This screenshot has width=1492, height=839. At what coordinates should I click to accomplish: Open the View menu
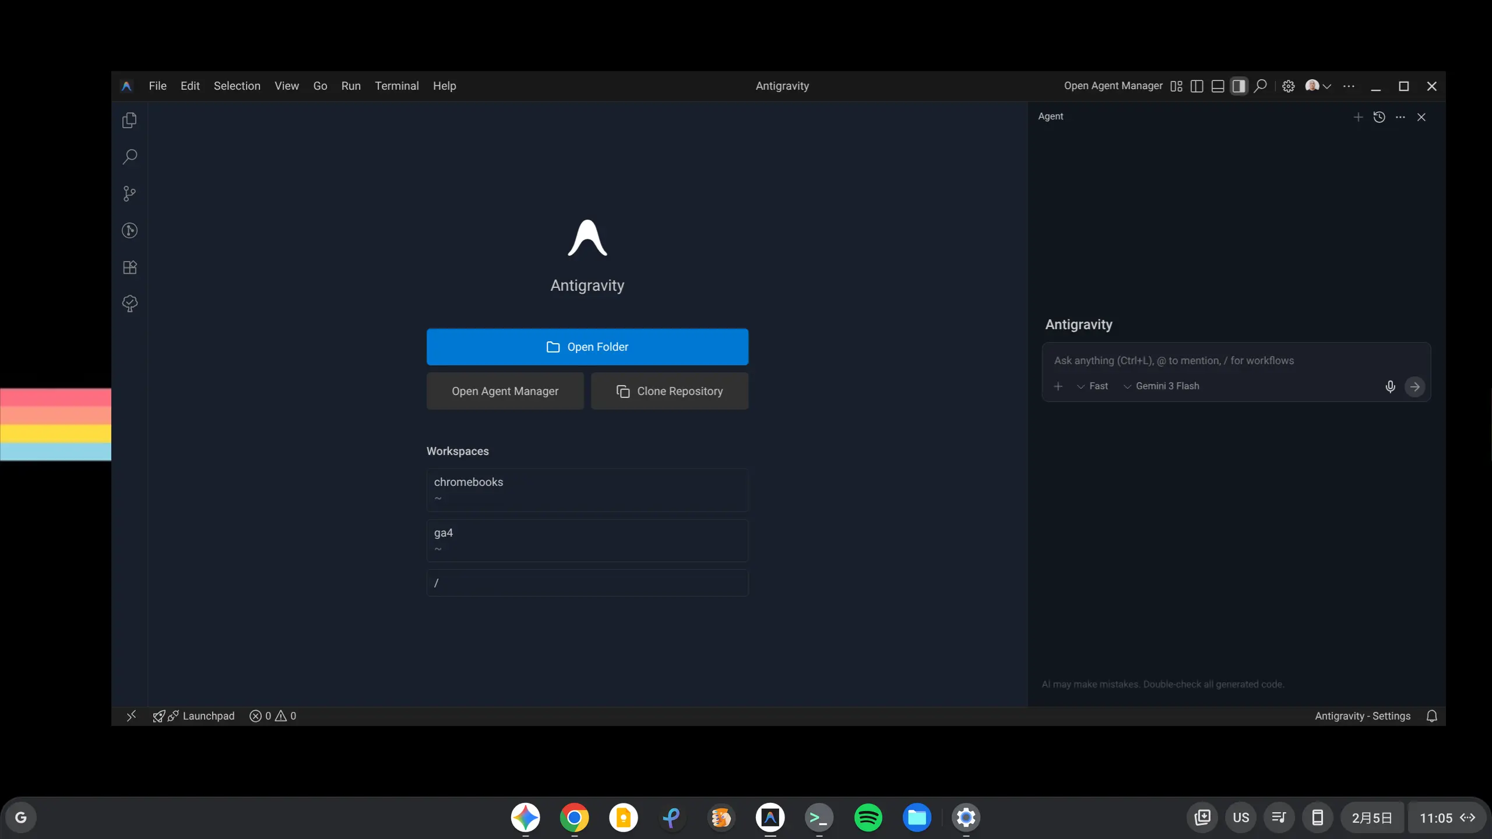pyautogui.click(x=287, y=86)
